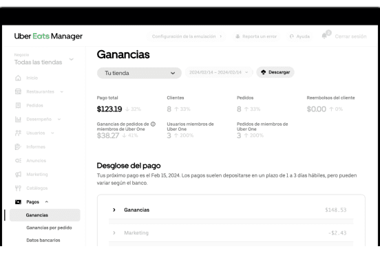Viewport: 380px width, 253px height.
Task: Open the Tu tienda store dropdown
Action: [139, 73]
